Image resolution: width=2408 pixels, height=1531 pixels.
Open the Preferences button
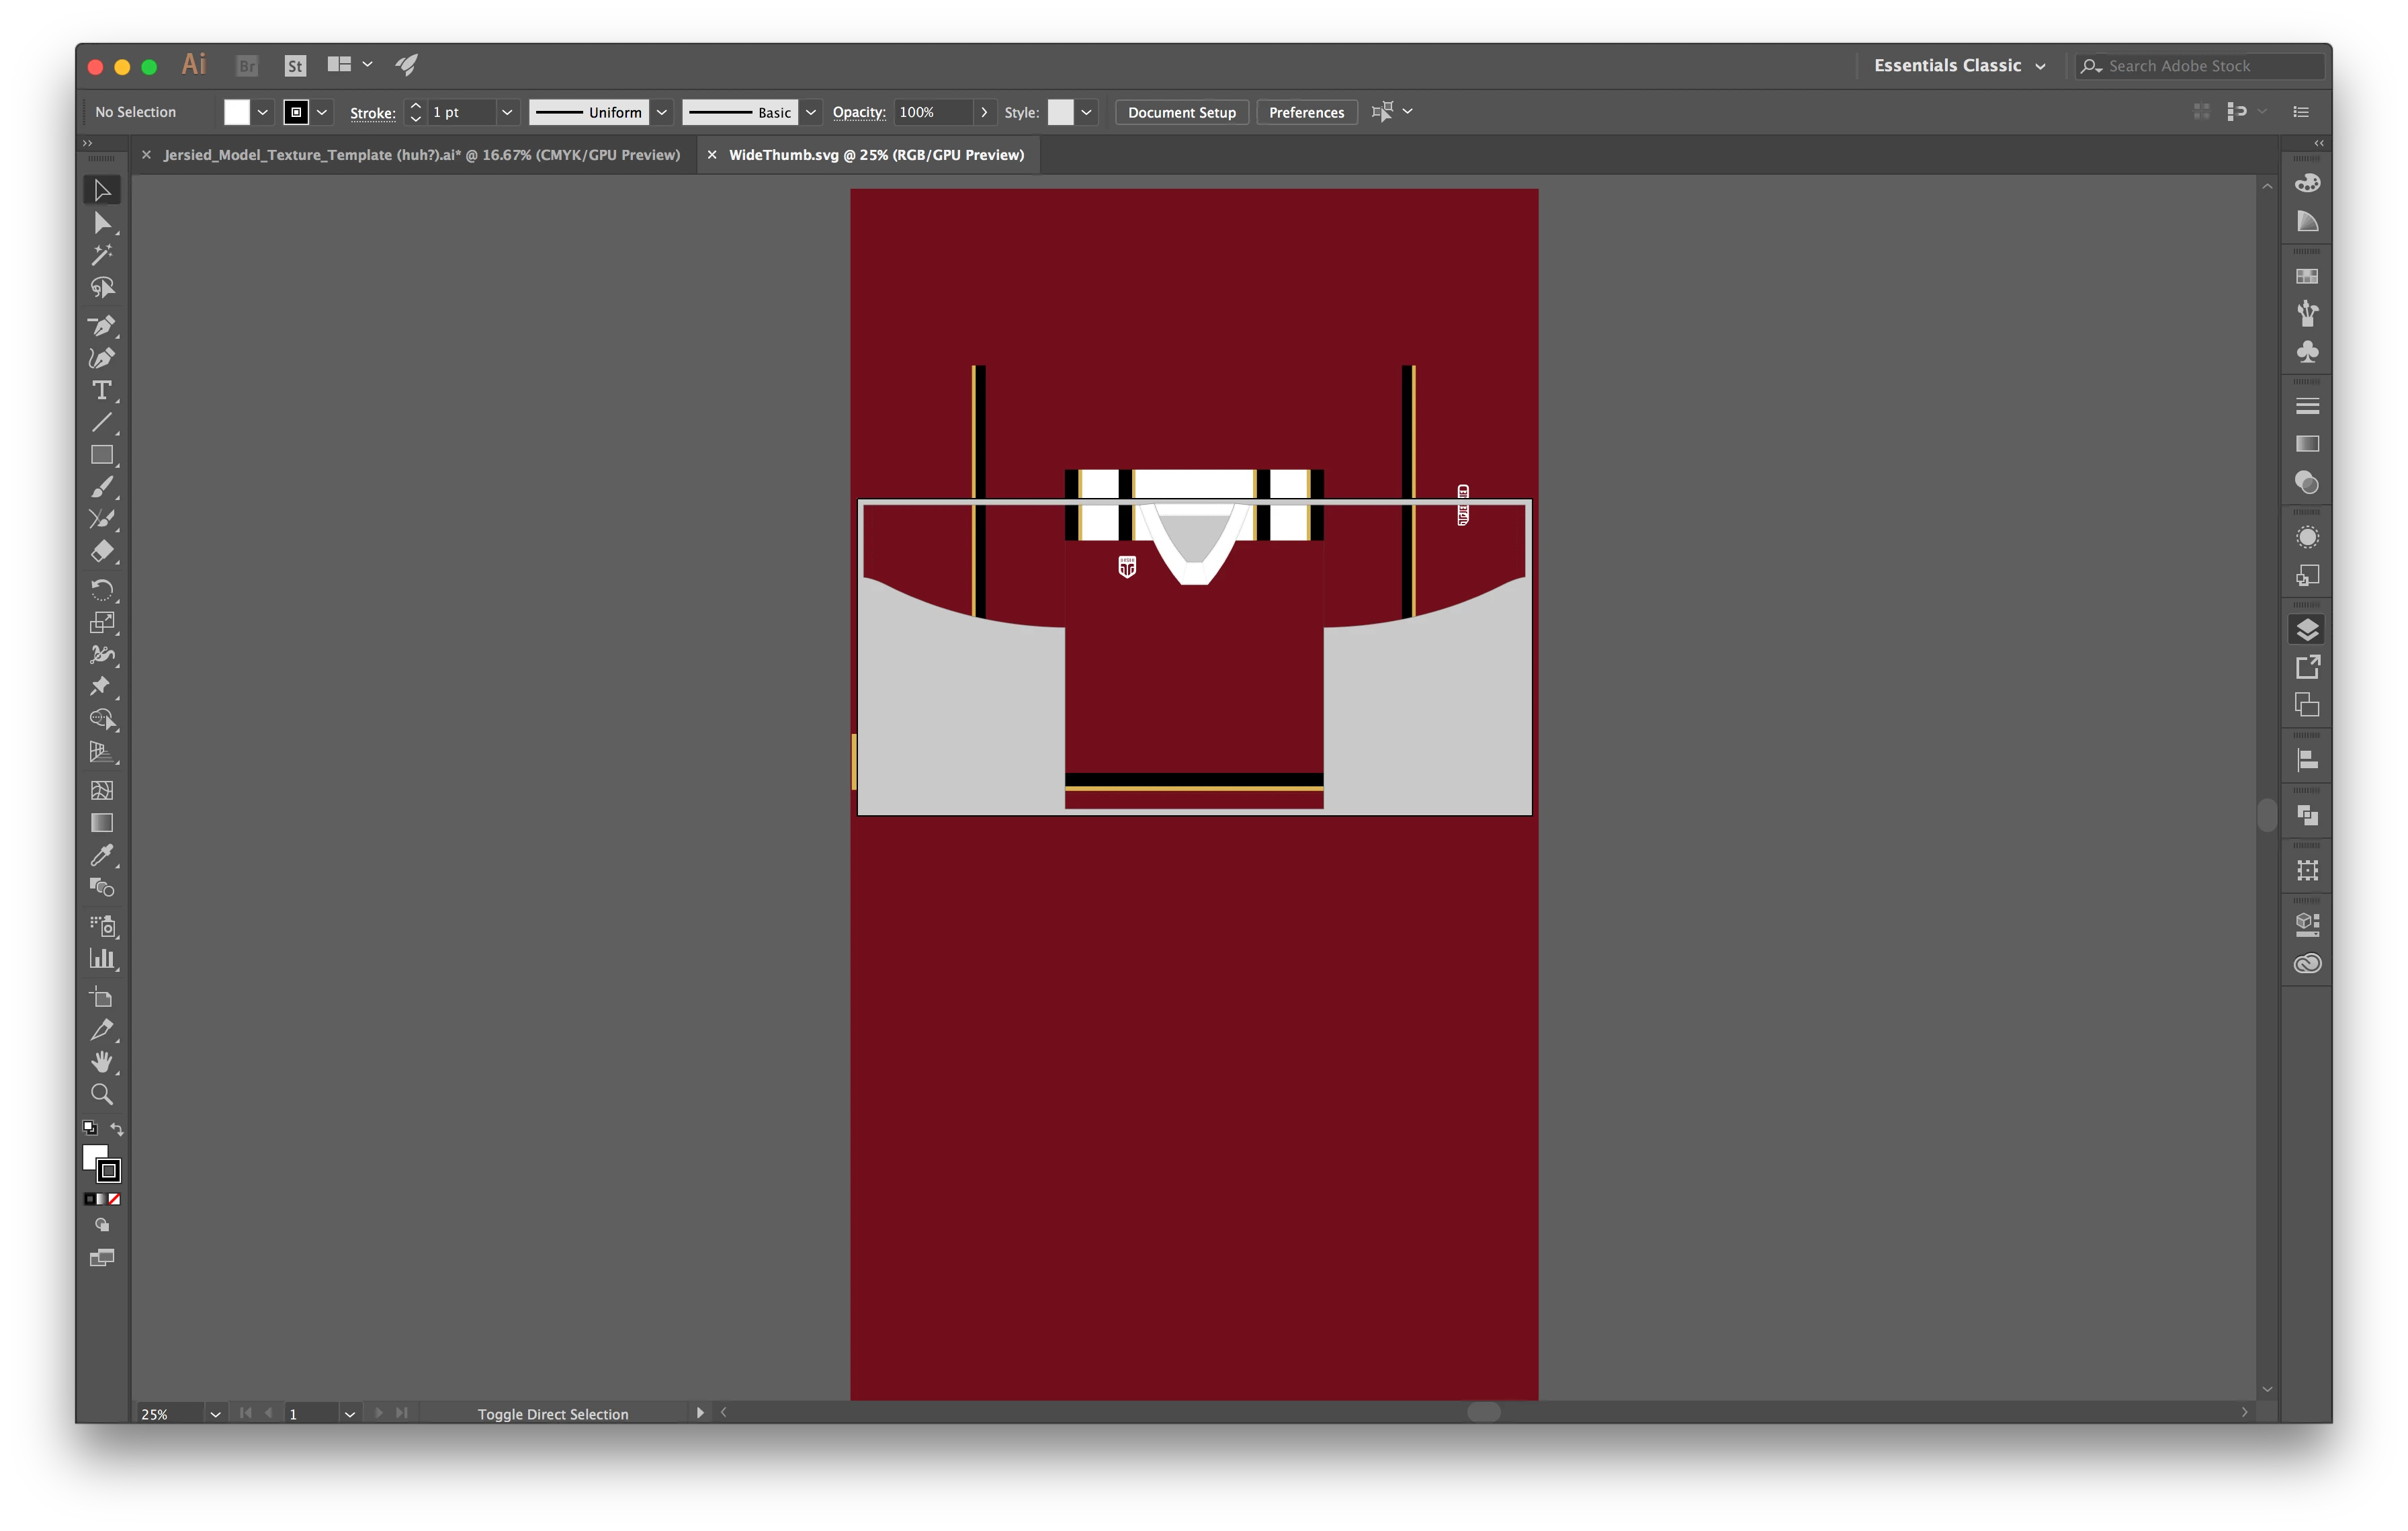[x=1306, y=112]
